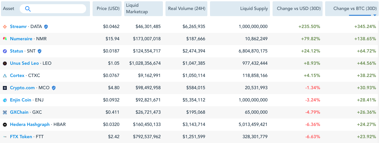Select real volume $5,354,112

(194, 100)
